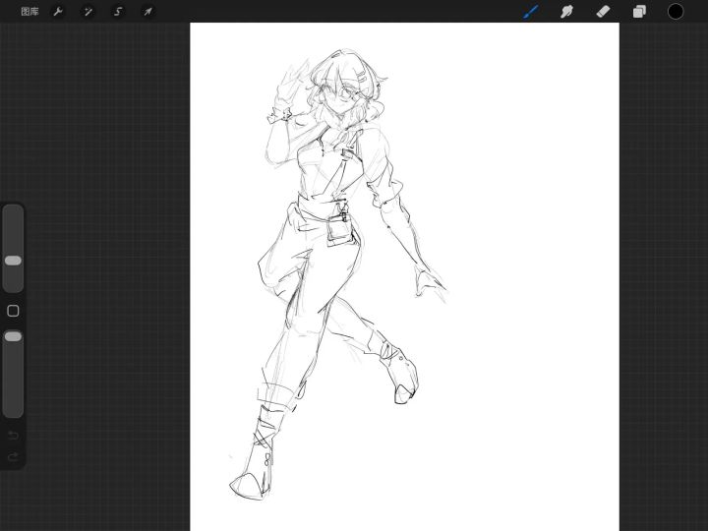Open the Gallery (图库) button
The height and width of the screenshot is (531, 708).
pyautogui.click(x=29, y=12)
